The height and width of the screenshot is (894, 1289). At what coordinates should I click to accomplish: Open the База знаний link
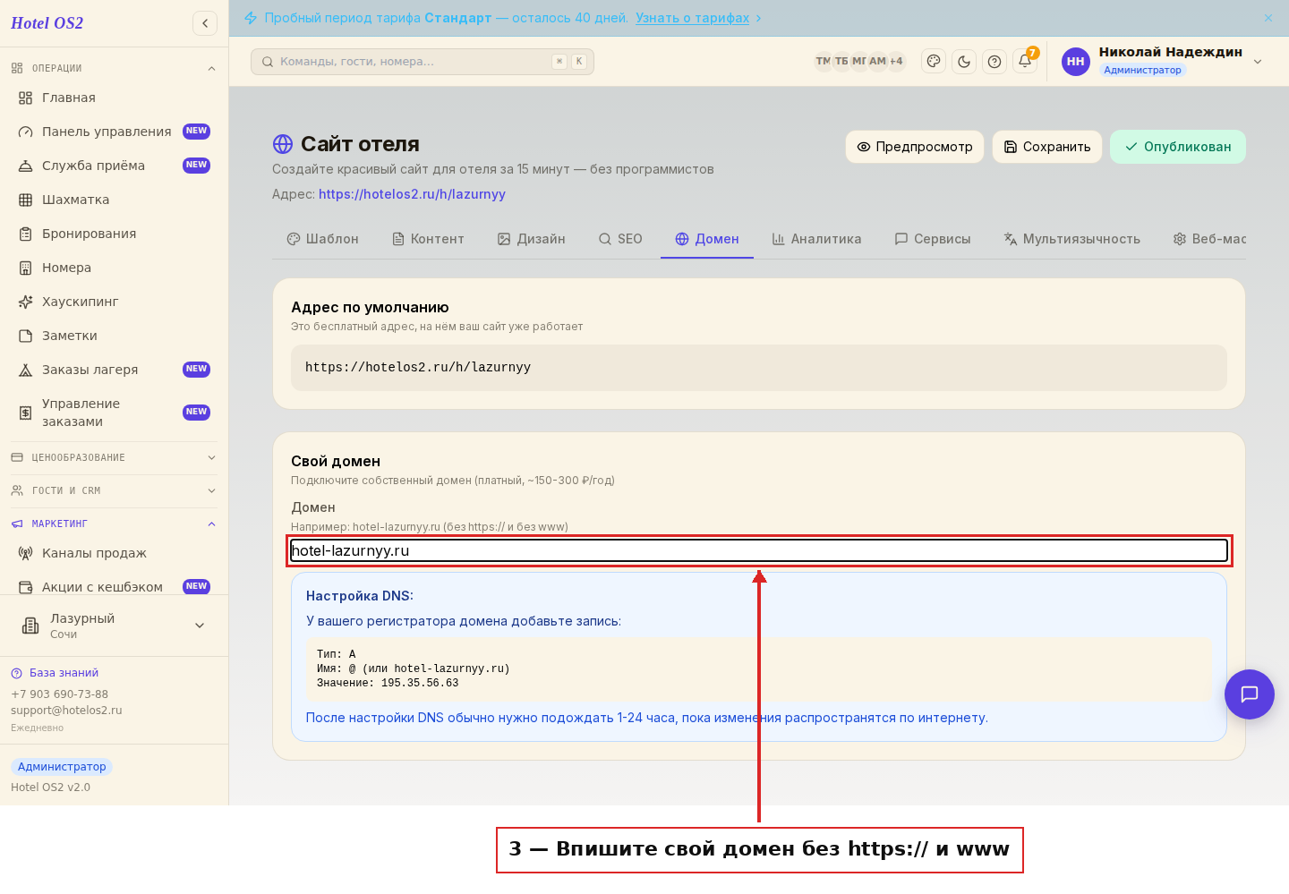[55, 673]
